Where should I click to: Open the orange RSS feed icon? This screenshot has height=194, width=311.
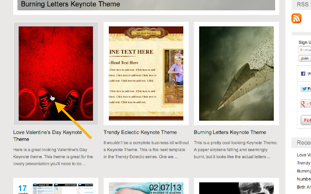pos(296,18)
